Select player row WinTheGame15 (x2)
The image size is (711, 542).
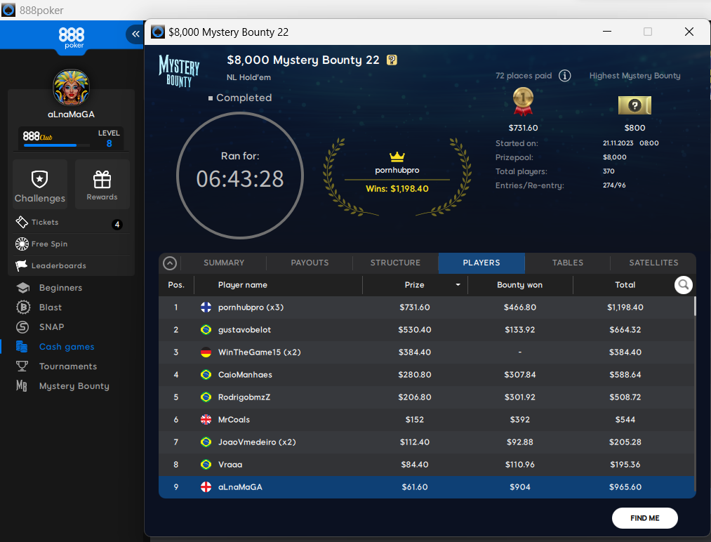426,352
